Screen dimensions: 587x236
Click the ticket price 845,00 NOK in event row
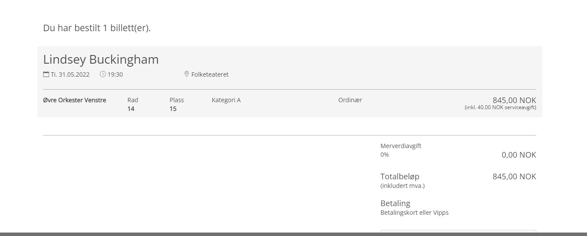(514, 100)
